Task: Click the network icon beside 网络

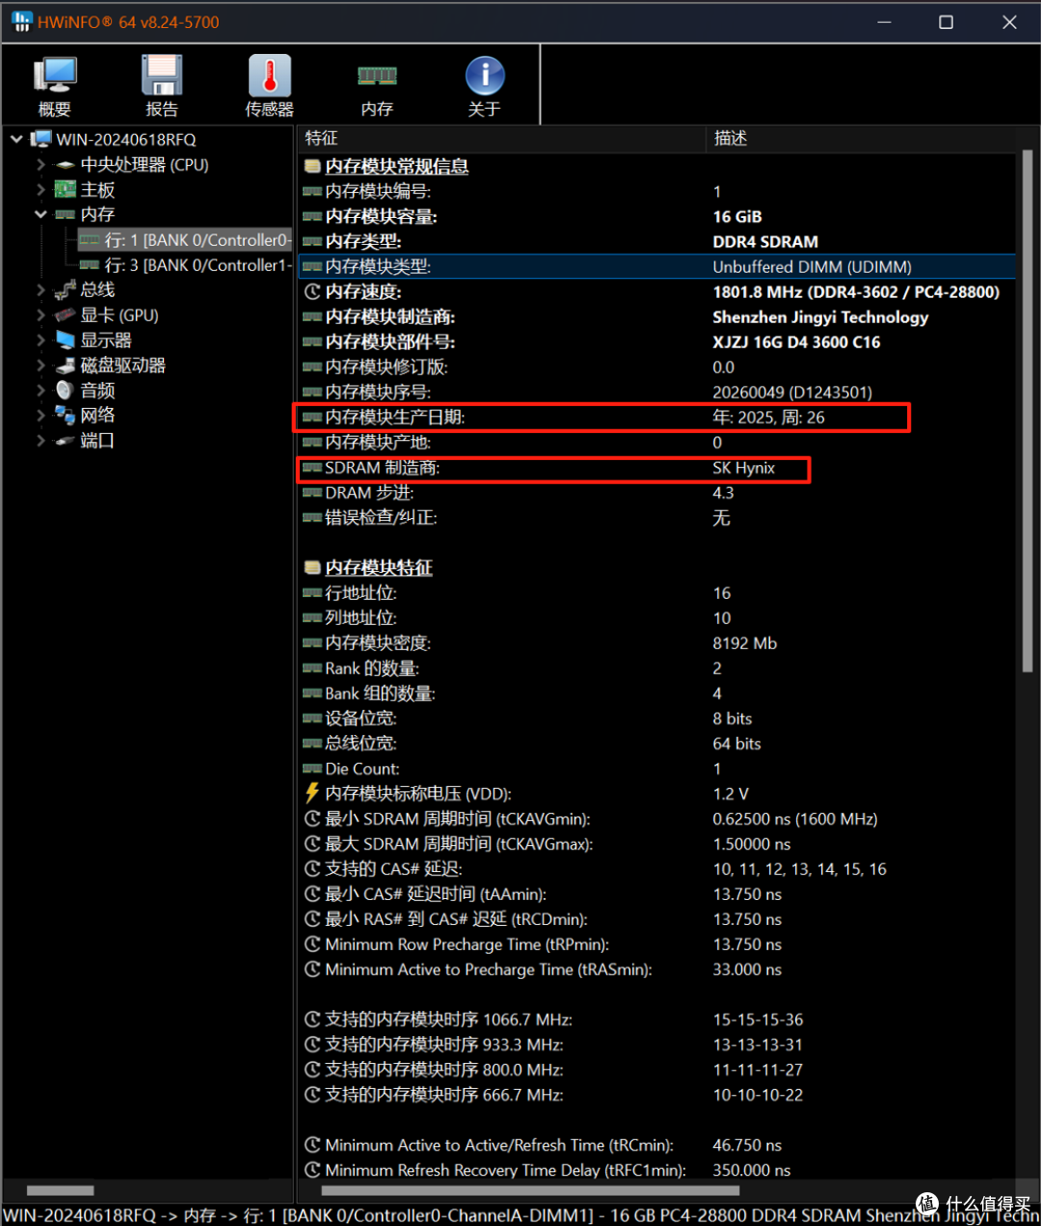Action: pyautogui.click(x=66, y=415)
